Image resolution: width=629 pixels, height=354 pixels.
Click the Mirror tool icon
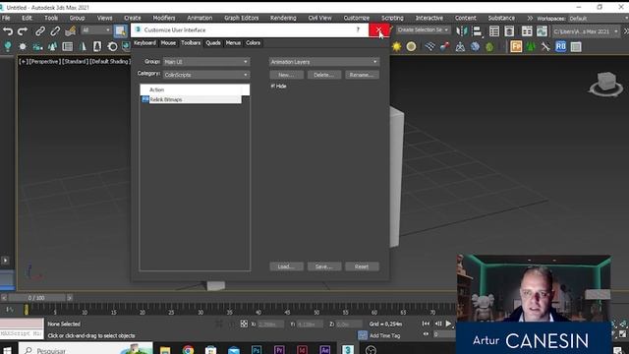click(x=462, y=30)
